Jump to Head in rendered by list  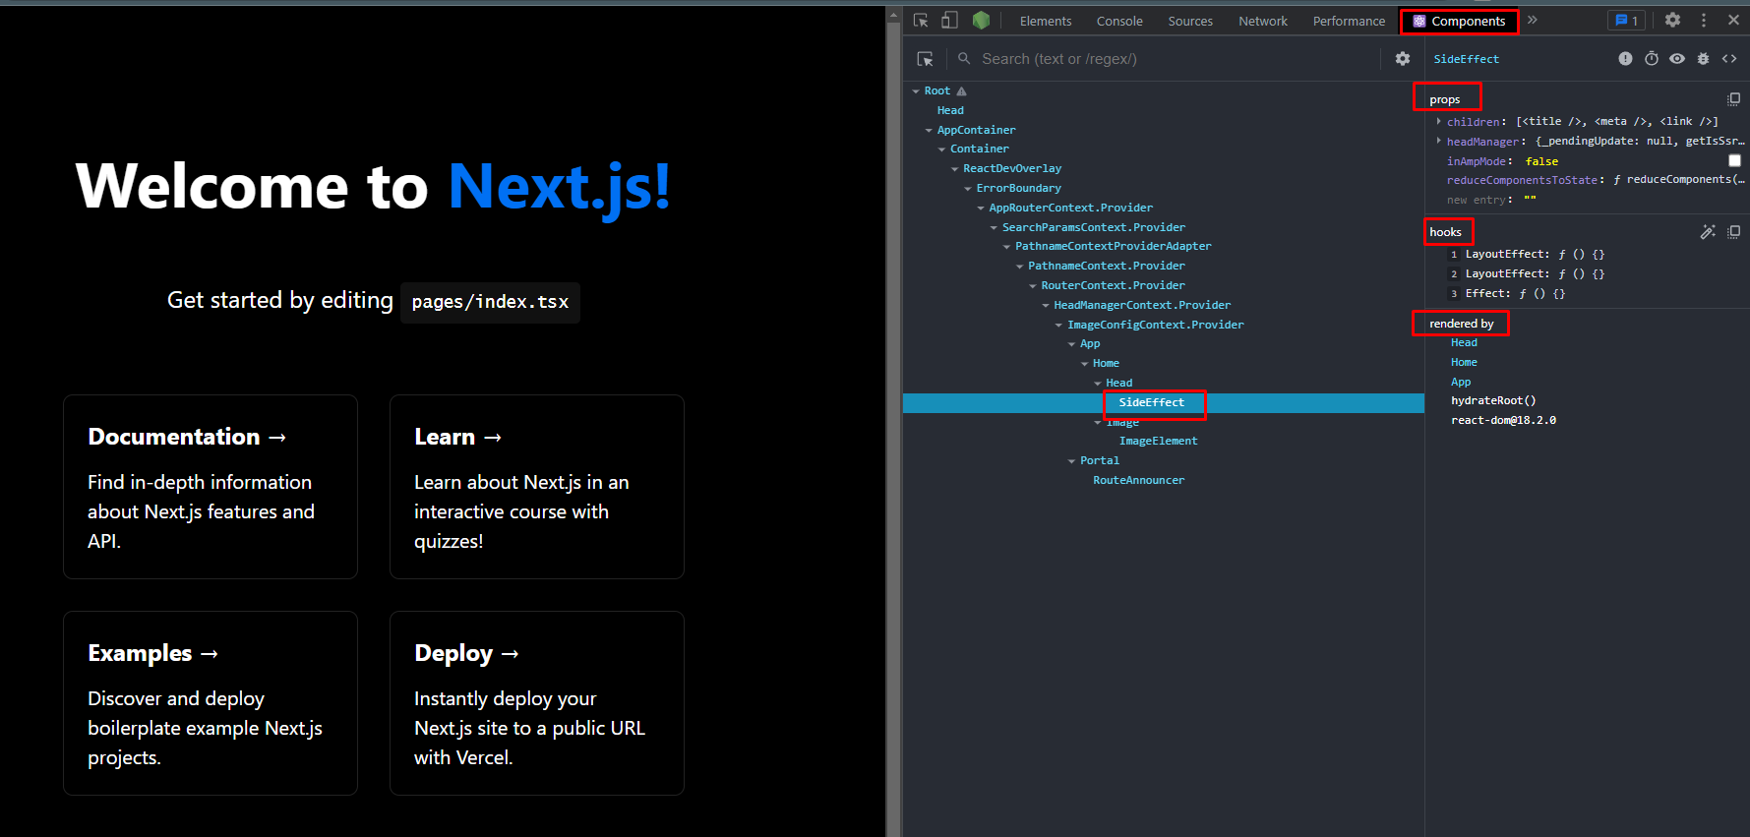[1464, 343]
